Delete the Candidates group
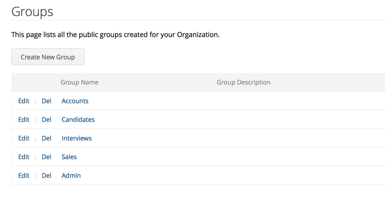The height and width of the screenshot is (198, 385). point(46,120)
